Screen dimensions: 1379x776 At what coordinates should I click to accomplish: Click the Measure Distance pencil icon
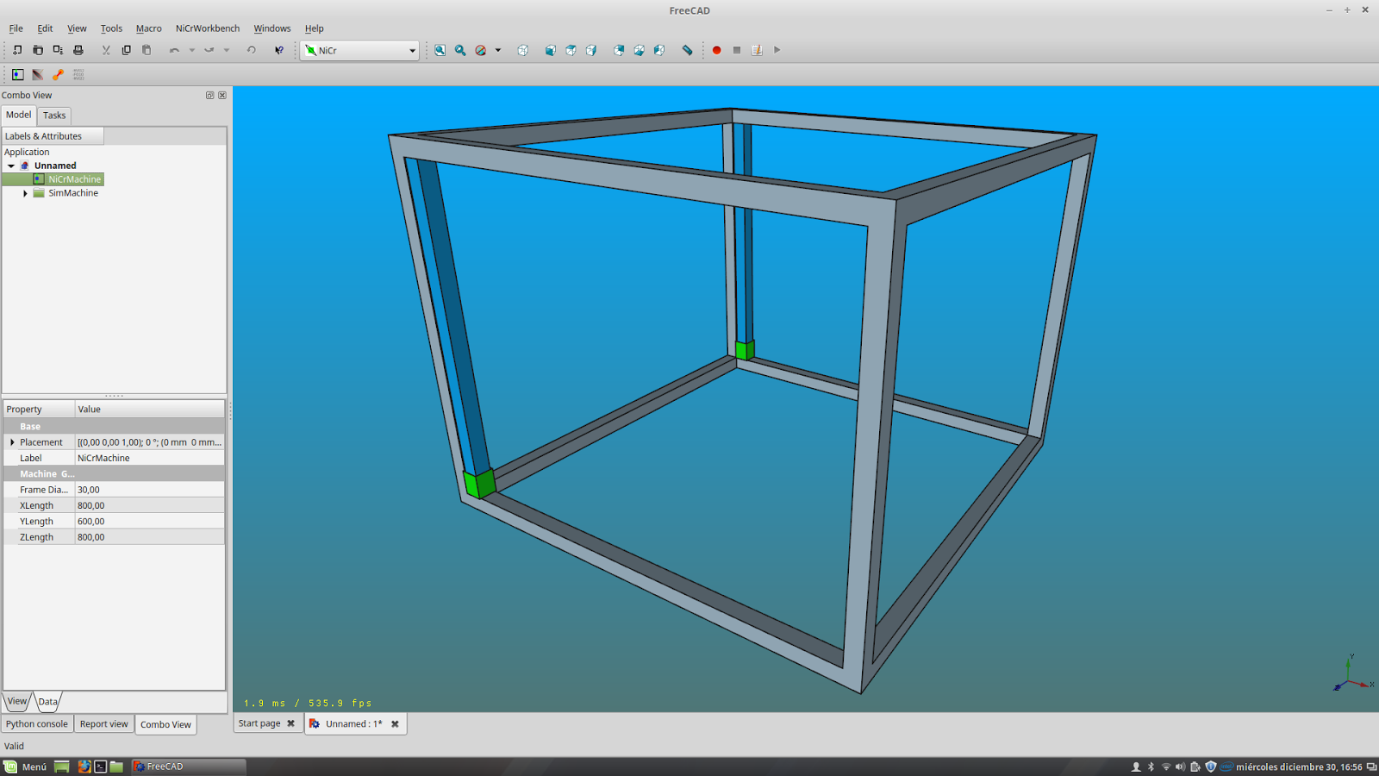(x=688, y=50)
